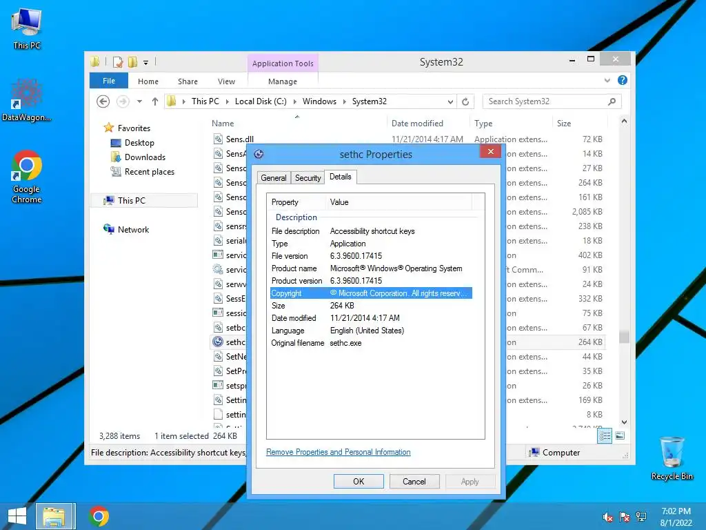Image resolution: width=706 pixels, height=530 pixels.
Task: Switch to General tab in properties
Action: (273, 178)
